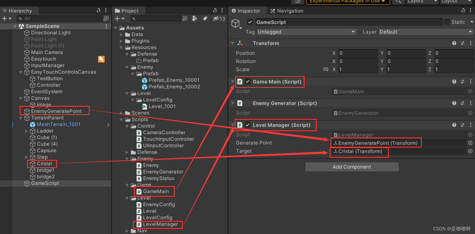Click the Add Component button
The image size is (475, 234).
point(352,167)
